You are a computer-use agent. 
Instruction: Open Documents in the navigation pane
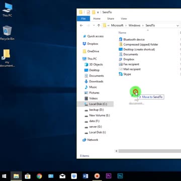94,76
